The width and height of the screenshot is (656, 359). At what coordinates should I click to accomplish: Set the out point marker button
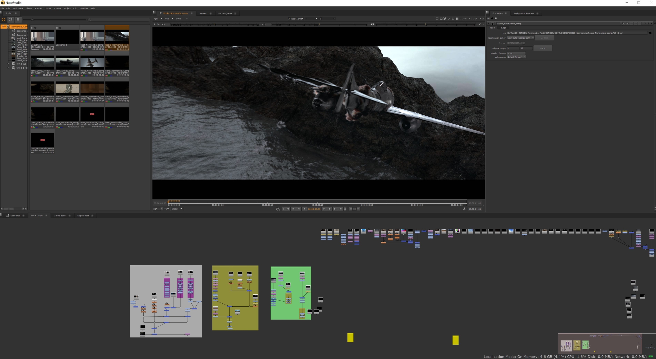[x=345, y=209]
